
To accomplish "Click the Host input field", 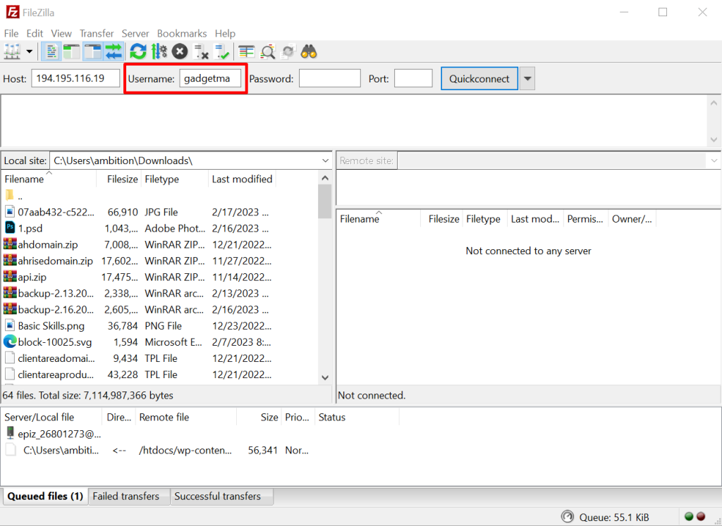I will click(x=75, y=78).
